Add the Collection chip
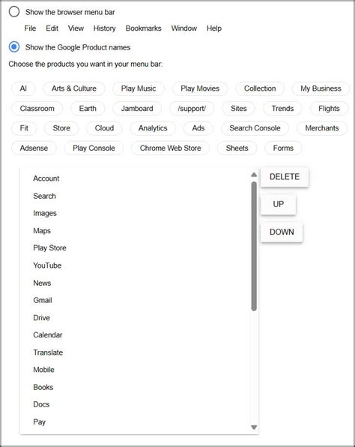Viewport: 355px width, 447px height. point(260,88)
